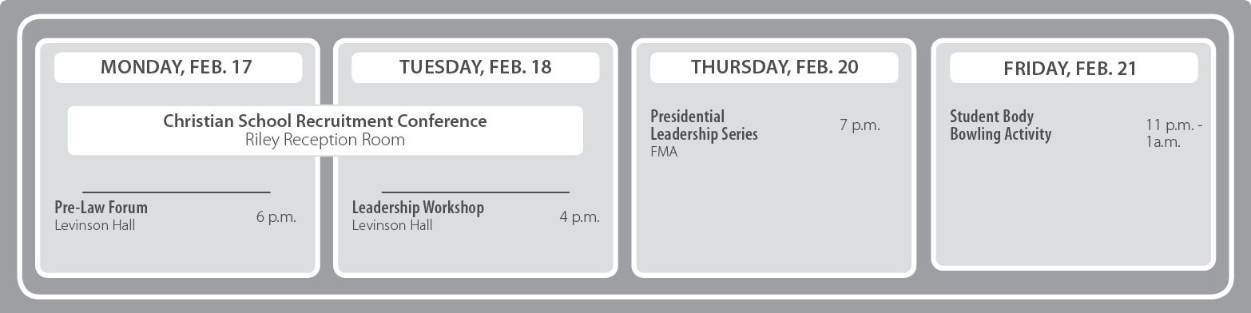The image size is (1251, 313).
Task: Click the 6 p.m. time label
Action: coord(276,216)
